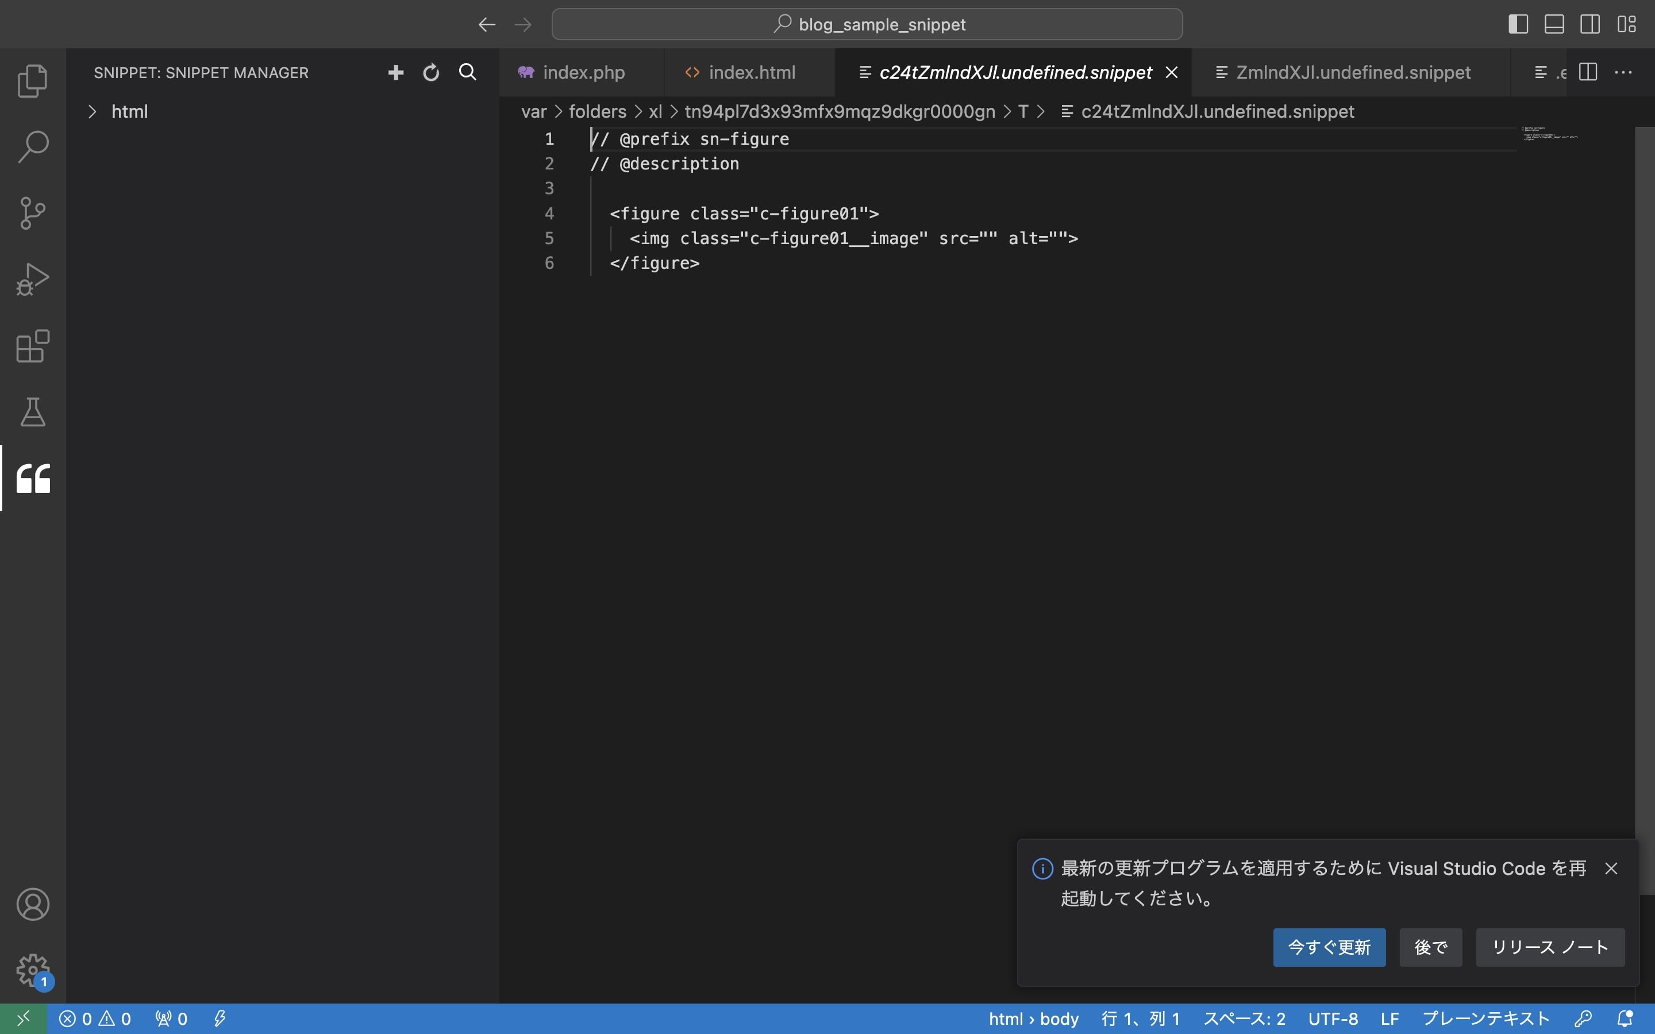This screenshot has height=1034, width=1655.
Task: Open Run and Debug view
Action: pos(32,279)
